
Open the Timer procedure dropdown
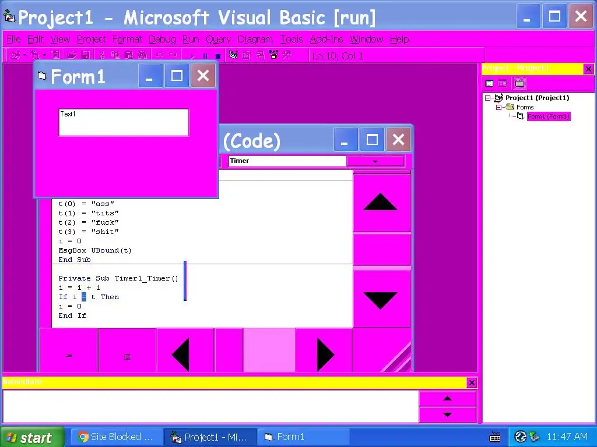375,161
